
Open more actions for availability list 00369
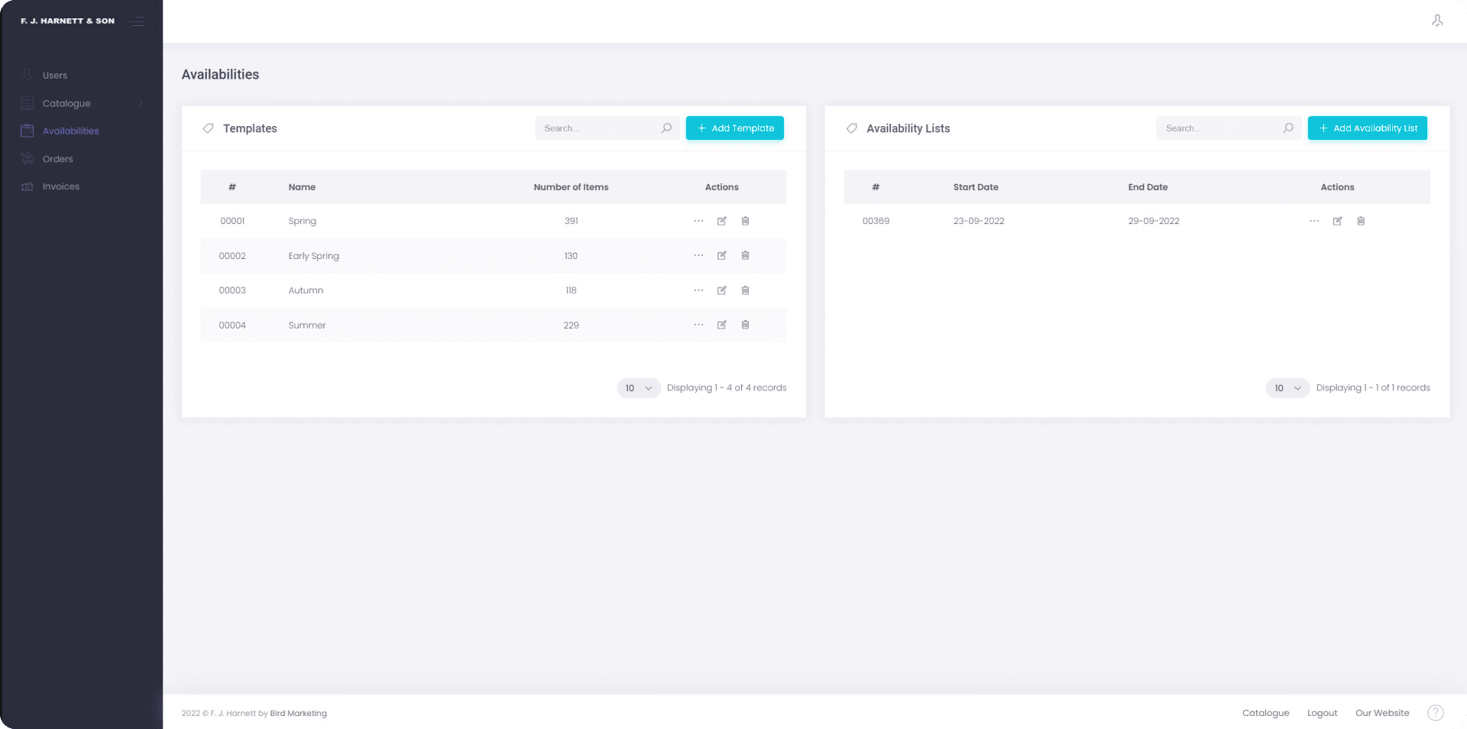pos(1314,221)
